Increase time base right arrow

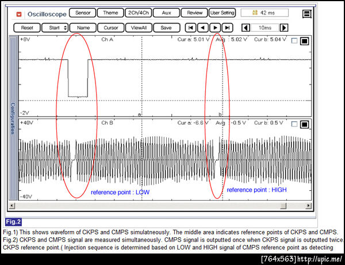(x=284, y=28)
